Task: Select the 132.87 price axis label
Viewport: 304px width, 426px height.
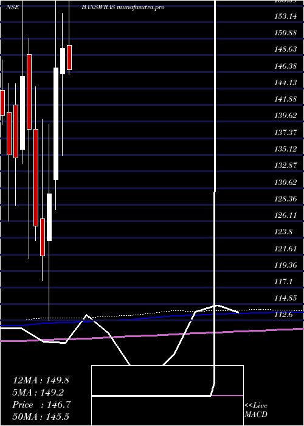Action: [286, 166]
